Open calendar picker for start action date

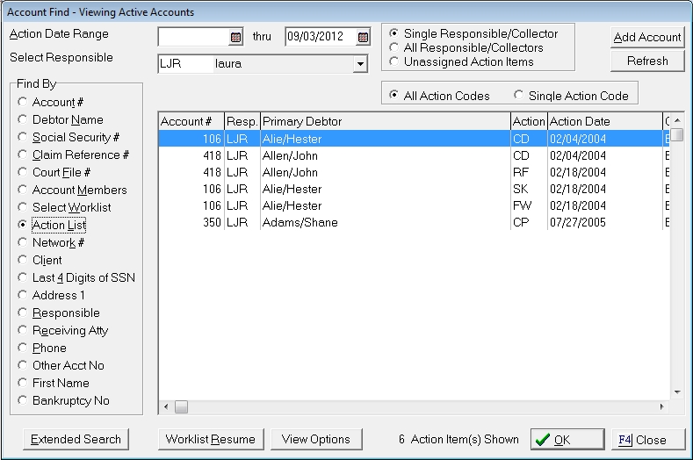[235, 37]
